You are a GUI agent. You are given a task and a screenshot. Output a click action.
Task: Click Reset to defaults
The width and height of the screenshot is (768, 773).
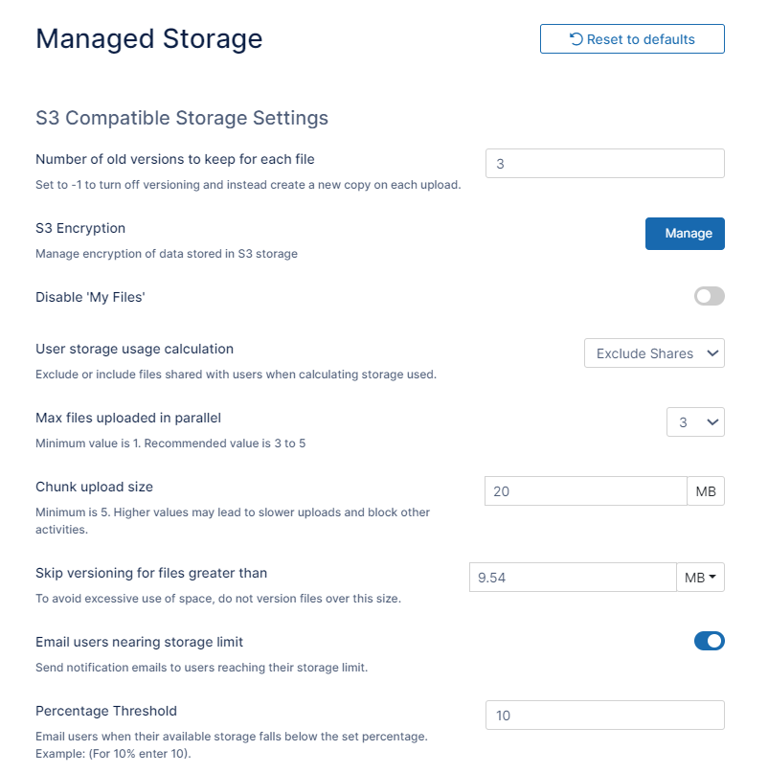(632, 38)
